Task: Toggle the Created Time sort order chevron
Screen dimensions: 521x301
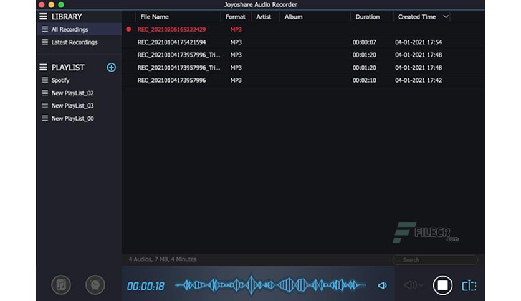Action: click(446, 17)
